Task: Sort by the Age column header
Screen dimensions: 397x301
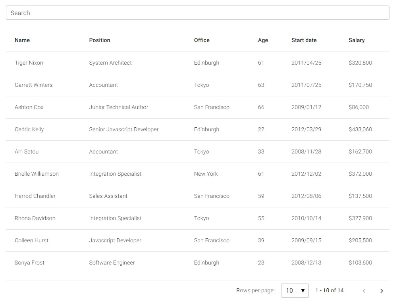Action: [263, 40]
